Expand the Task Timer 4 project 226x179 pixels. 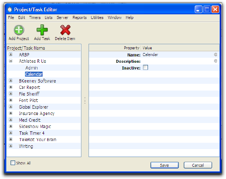pos(11,133)
